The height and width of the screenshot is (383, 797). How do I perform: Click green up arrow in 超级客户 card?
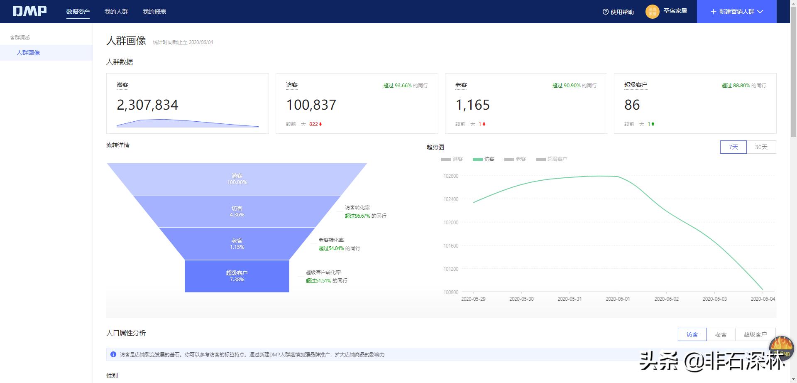click(x=653, y=124)
